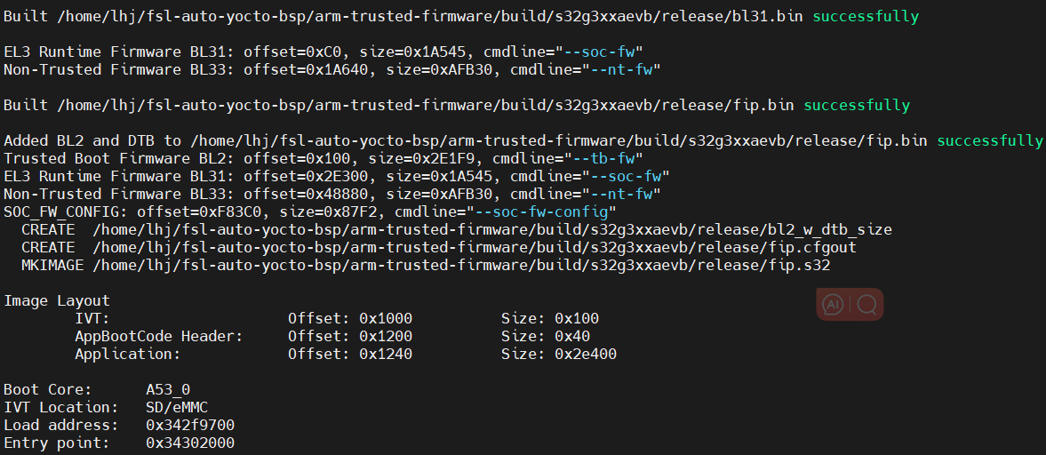Click the Entry point address 0x34302000
The height and width of the screenshot is (455, 1046).
click(x=190, y=443)
